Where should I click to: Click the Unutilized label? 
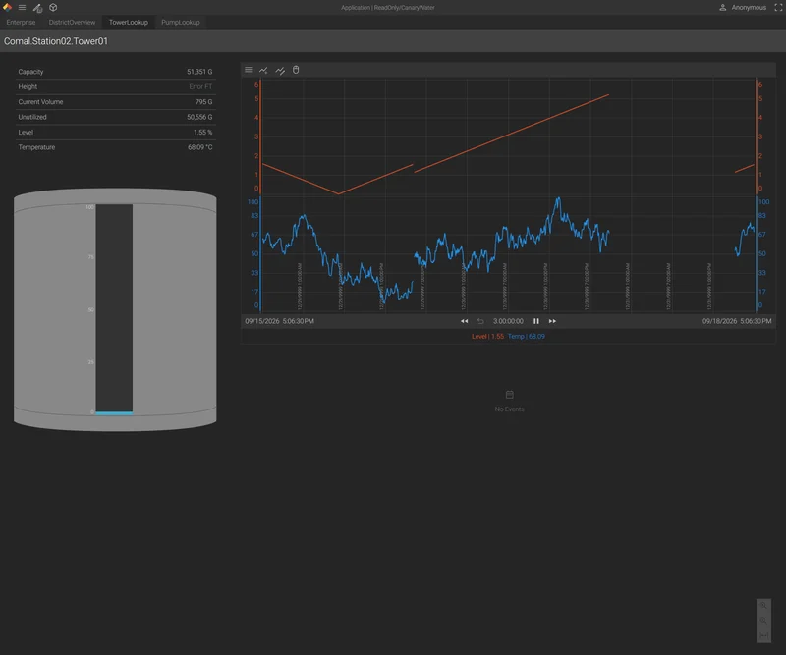[x=32, y=117]
